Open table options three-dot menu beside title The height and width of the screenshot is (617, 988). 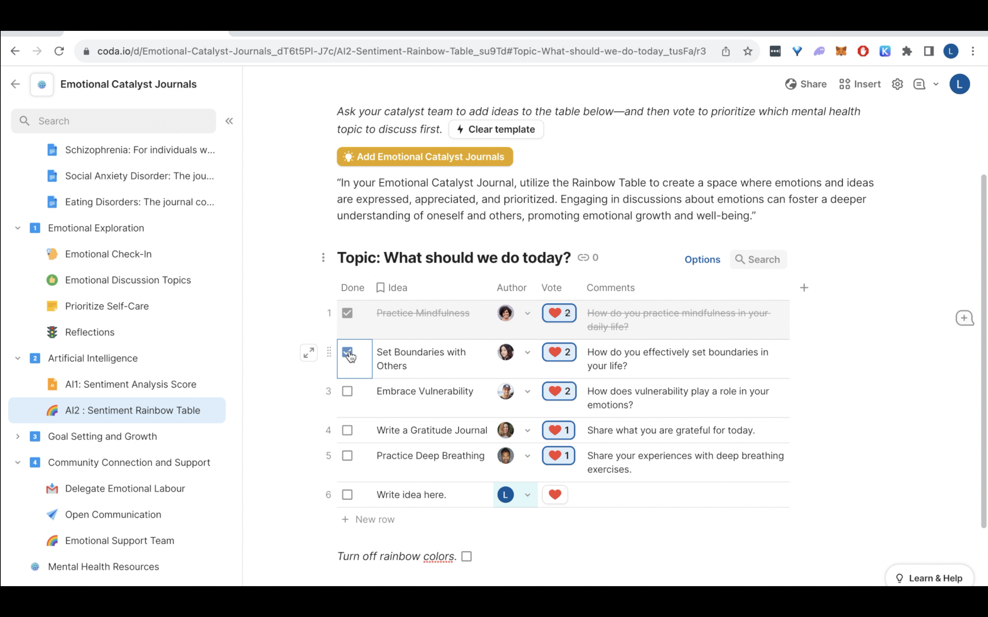point(323,257)
